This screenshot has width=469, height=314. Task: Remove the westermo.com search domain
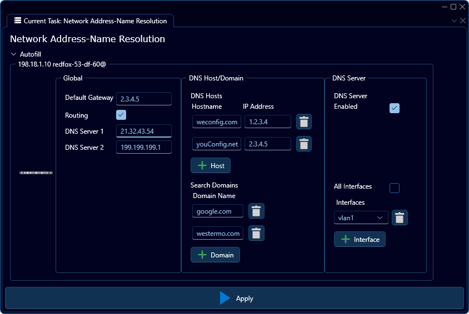click(256, 233)
